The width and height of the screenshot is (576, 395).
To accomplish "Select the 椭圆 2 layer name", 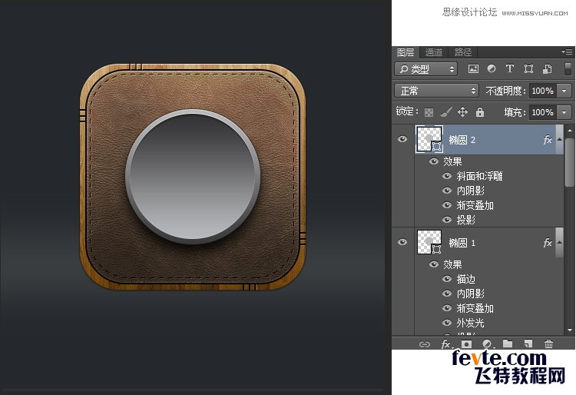I will click(x=462, y=140).
